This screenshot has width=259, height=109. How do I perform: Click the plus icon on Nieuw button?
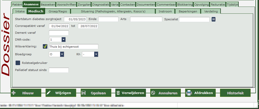(14, 93)
